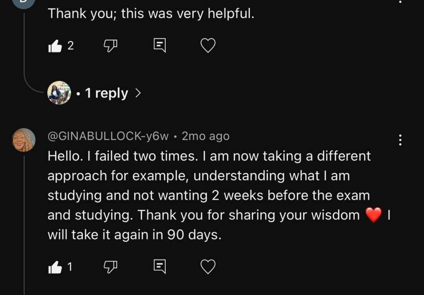Like the 'Thank you; this was very helpful' comment
The image size is (424, 295).
point(55,46)
